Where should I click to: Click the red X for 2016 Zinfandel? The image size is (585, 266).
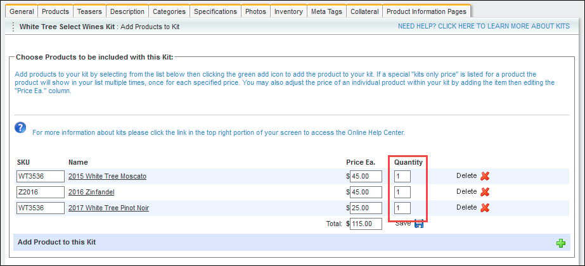point(485,192)
